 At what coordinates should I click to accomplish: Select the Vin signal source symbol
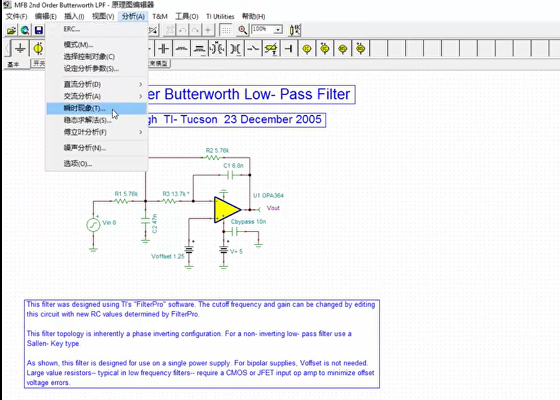(93, 225)
